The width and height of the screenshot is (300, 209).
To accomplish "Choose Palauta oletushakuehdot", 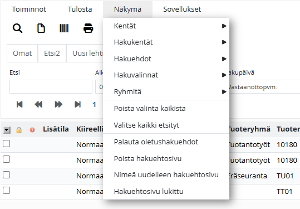I will (x=166, y=142).
